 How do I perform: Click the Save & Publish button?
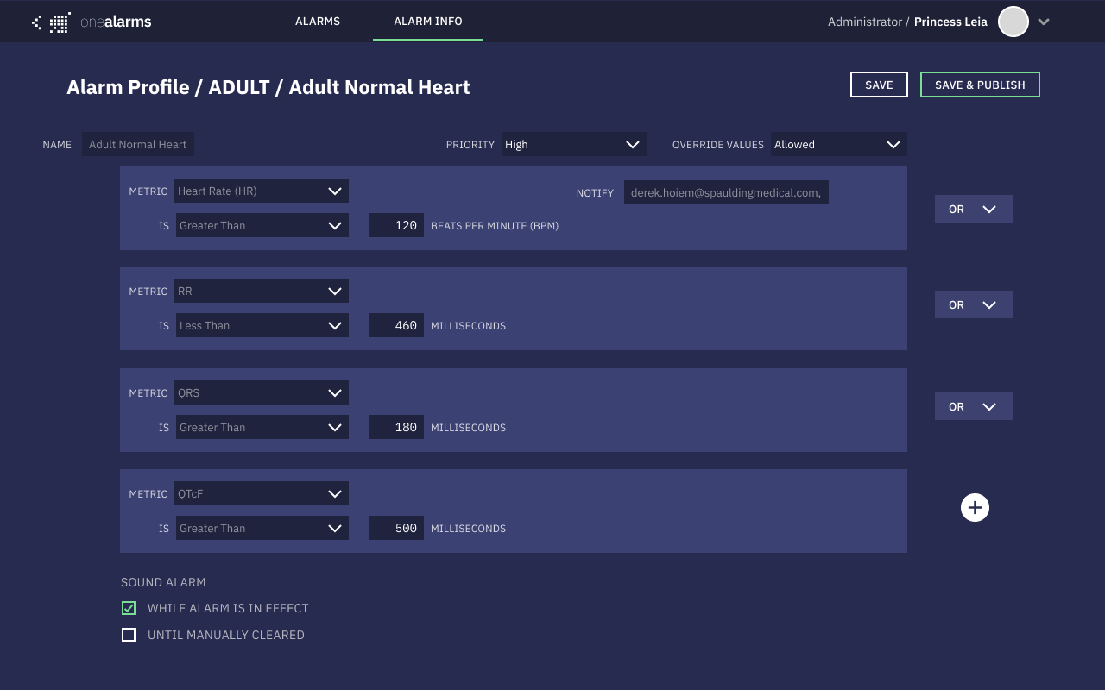tap(980, 85)
